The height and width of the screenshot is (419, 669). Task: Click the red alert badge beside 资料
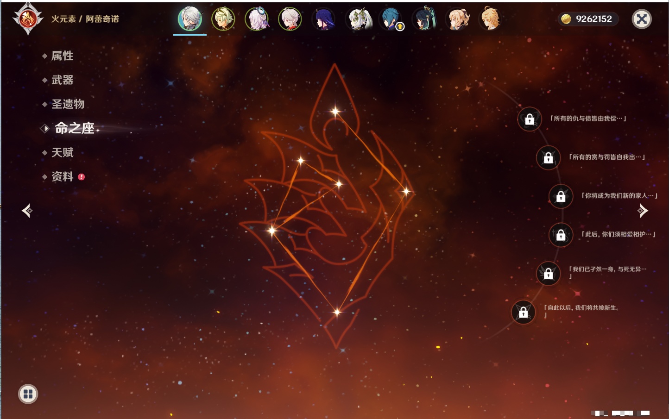[82, 177]
